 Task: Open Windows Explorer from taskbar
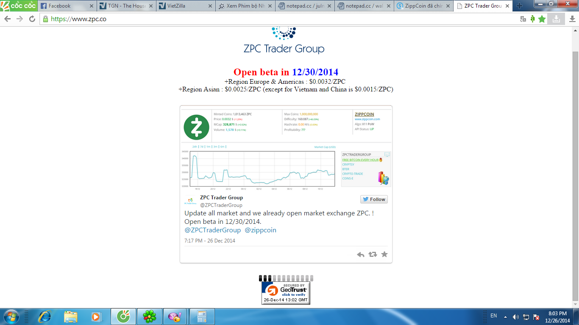[x=70, y=317]
